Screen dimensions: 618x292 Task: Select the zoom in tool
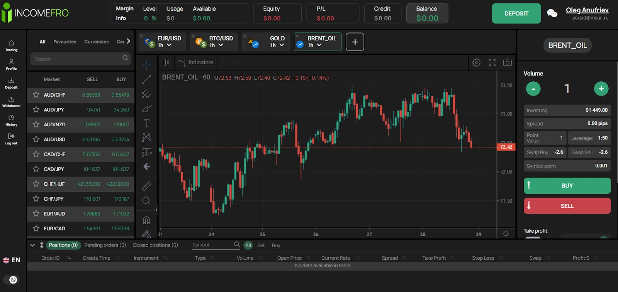(146, 200)
